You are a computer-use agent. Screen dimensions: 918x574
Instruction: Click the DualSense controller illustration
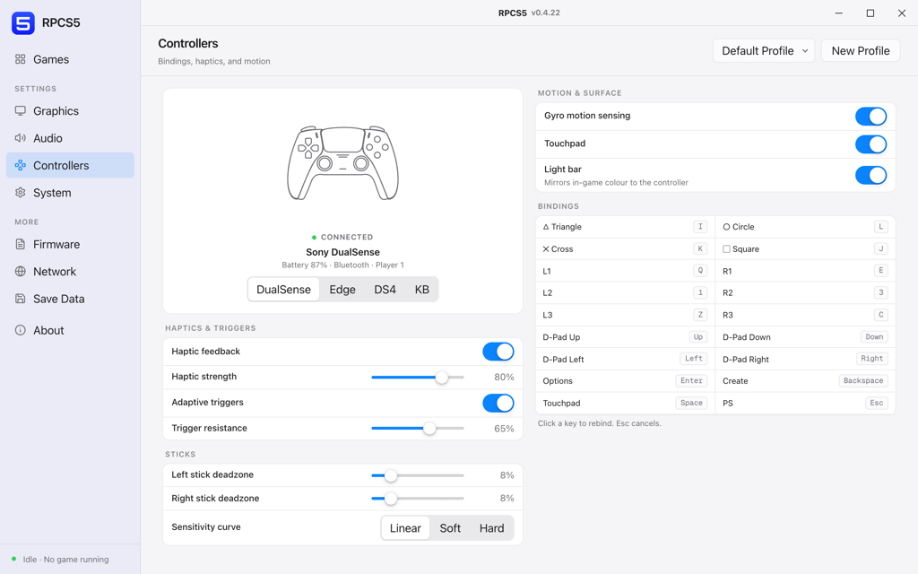pos(342,163)
